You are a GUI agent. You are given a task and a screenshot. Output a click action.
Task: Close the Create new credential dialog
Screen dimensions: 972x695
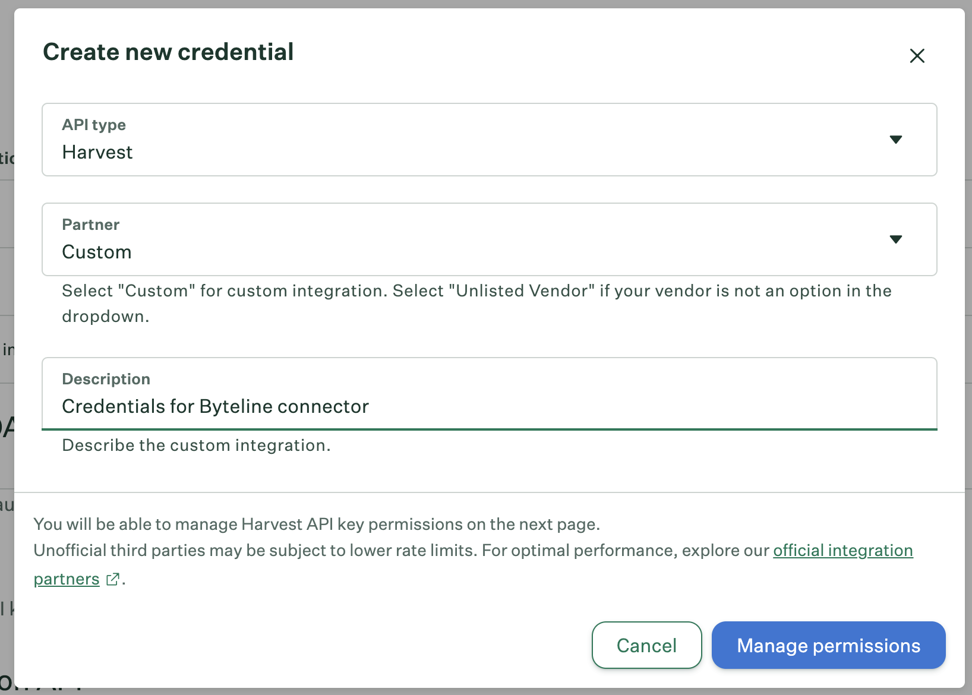pyautogui.click(x=917, y=56)
